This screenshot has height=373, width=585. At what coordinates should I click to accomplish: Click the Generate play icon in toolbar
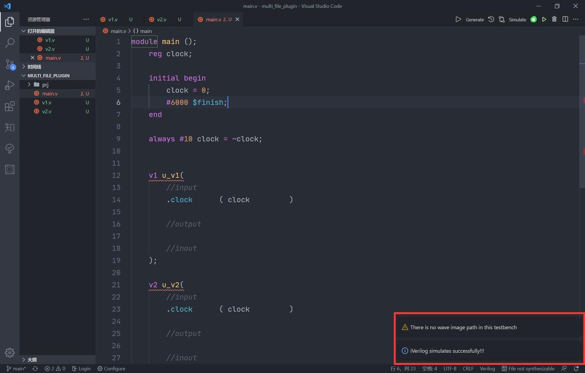click(458, 19)
